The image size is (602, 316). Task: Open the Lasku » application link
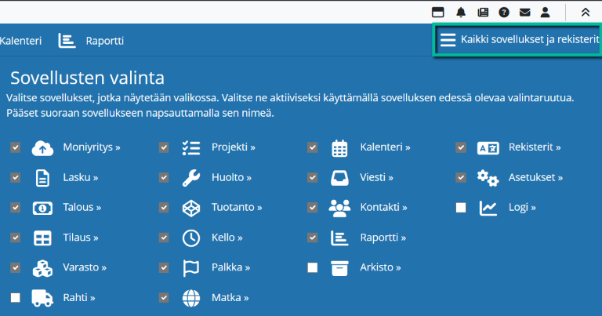click(x=80, y=178)
